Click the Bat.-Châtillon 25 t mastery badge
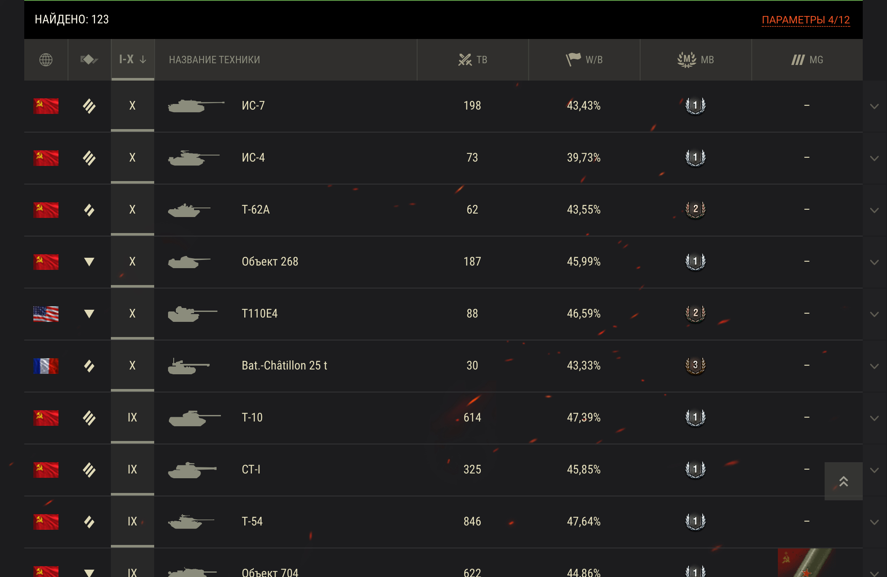 click(696, 365)
